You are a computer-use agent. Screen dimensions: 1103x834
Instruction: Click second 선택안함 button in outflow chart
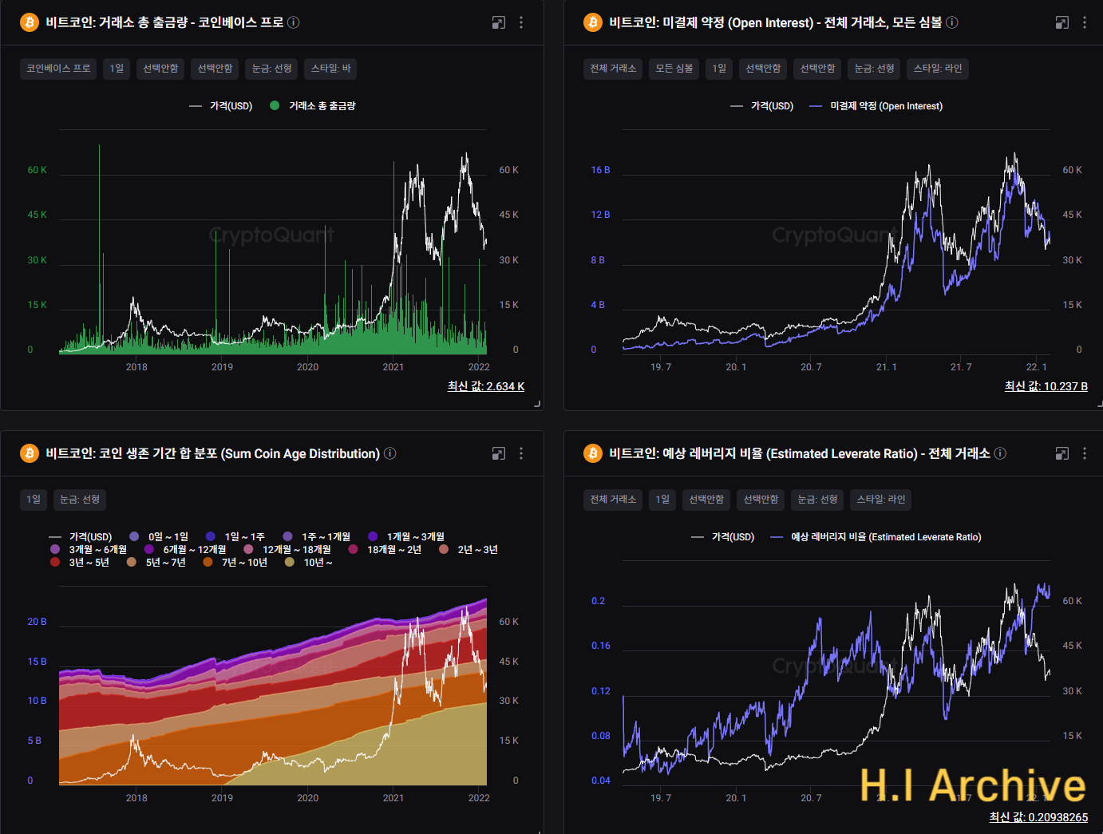[x=215, y=69]
